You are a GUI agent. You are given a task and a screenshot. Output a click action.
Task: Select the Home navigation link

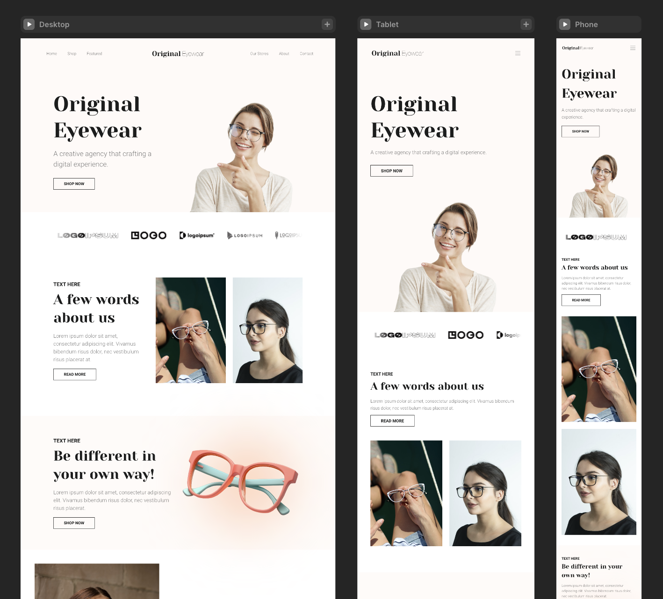click(x=51, y=53)
